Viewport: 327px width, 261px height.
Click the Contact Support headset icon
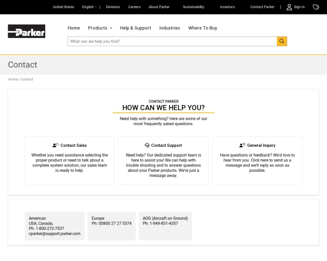(147, 145)
